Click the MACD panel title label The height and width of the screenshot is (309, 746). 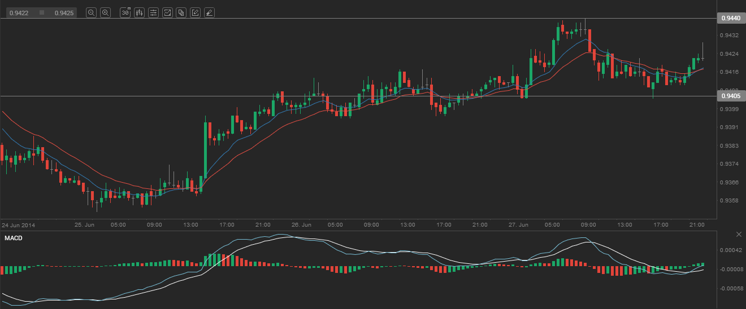coord(13,239)
